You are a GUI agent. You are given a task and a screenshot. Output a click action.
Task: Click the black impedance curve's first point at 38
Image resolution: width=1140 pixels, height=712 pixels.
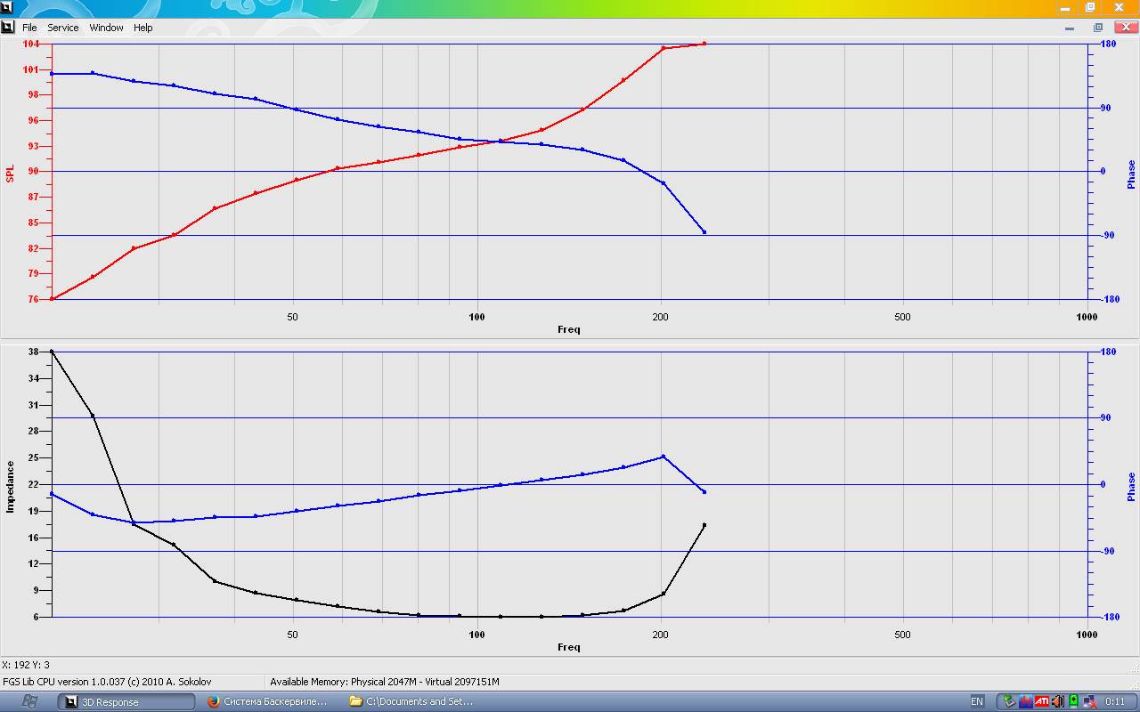[x=52, y=352]
